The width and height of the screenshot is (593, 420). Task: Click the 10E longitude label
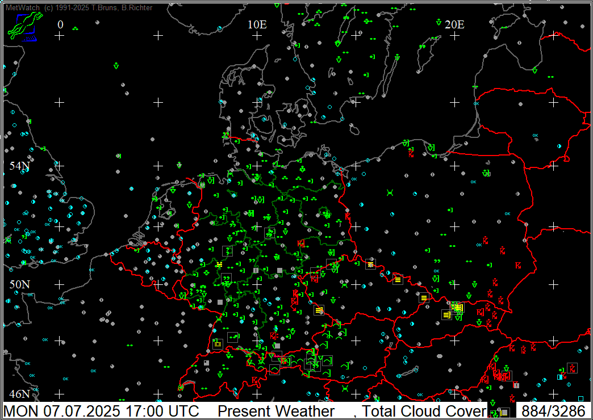257,24
